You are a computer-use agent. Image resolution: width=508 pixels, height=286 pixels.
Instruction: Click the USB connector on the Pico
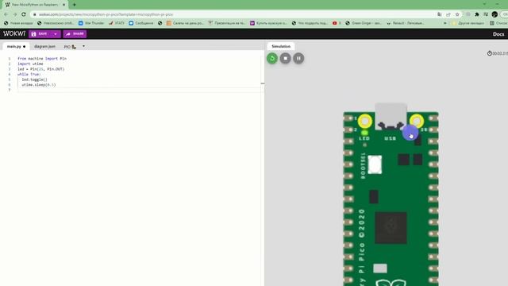(391, 117)
